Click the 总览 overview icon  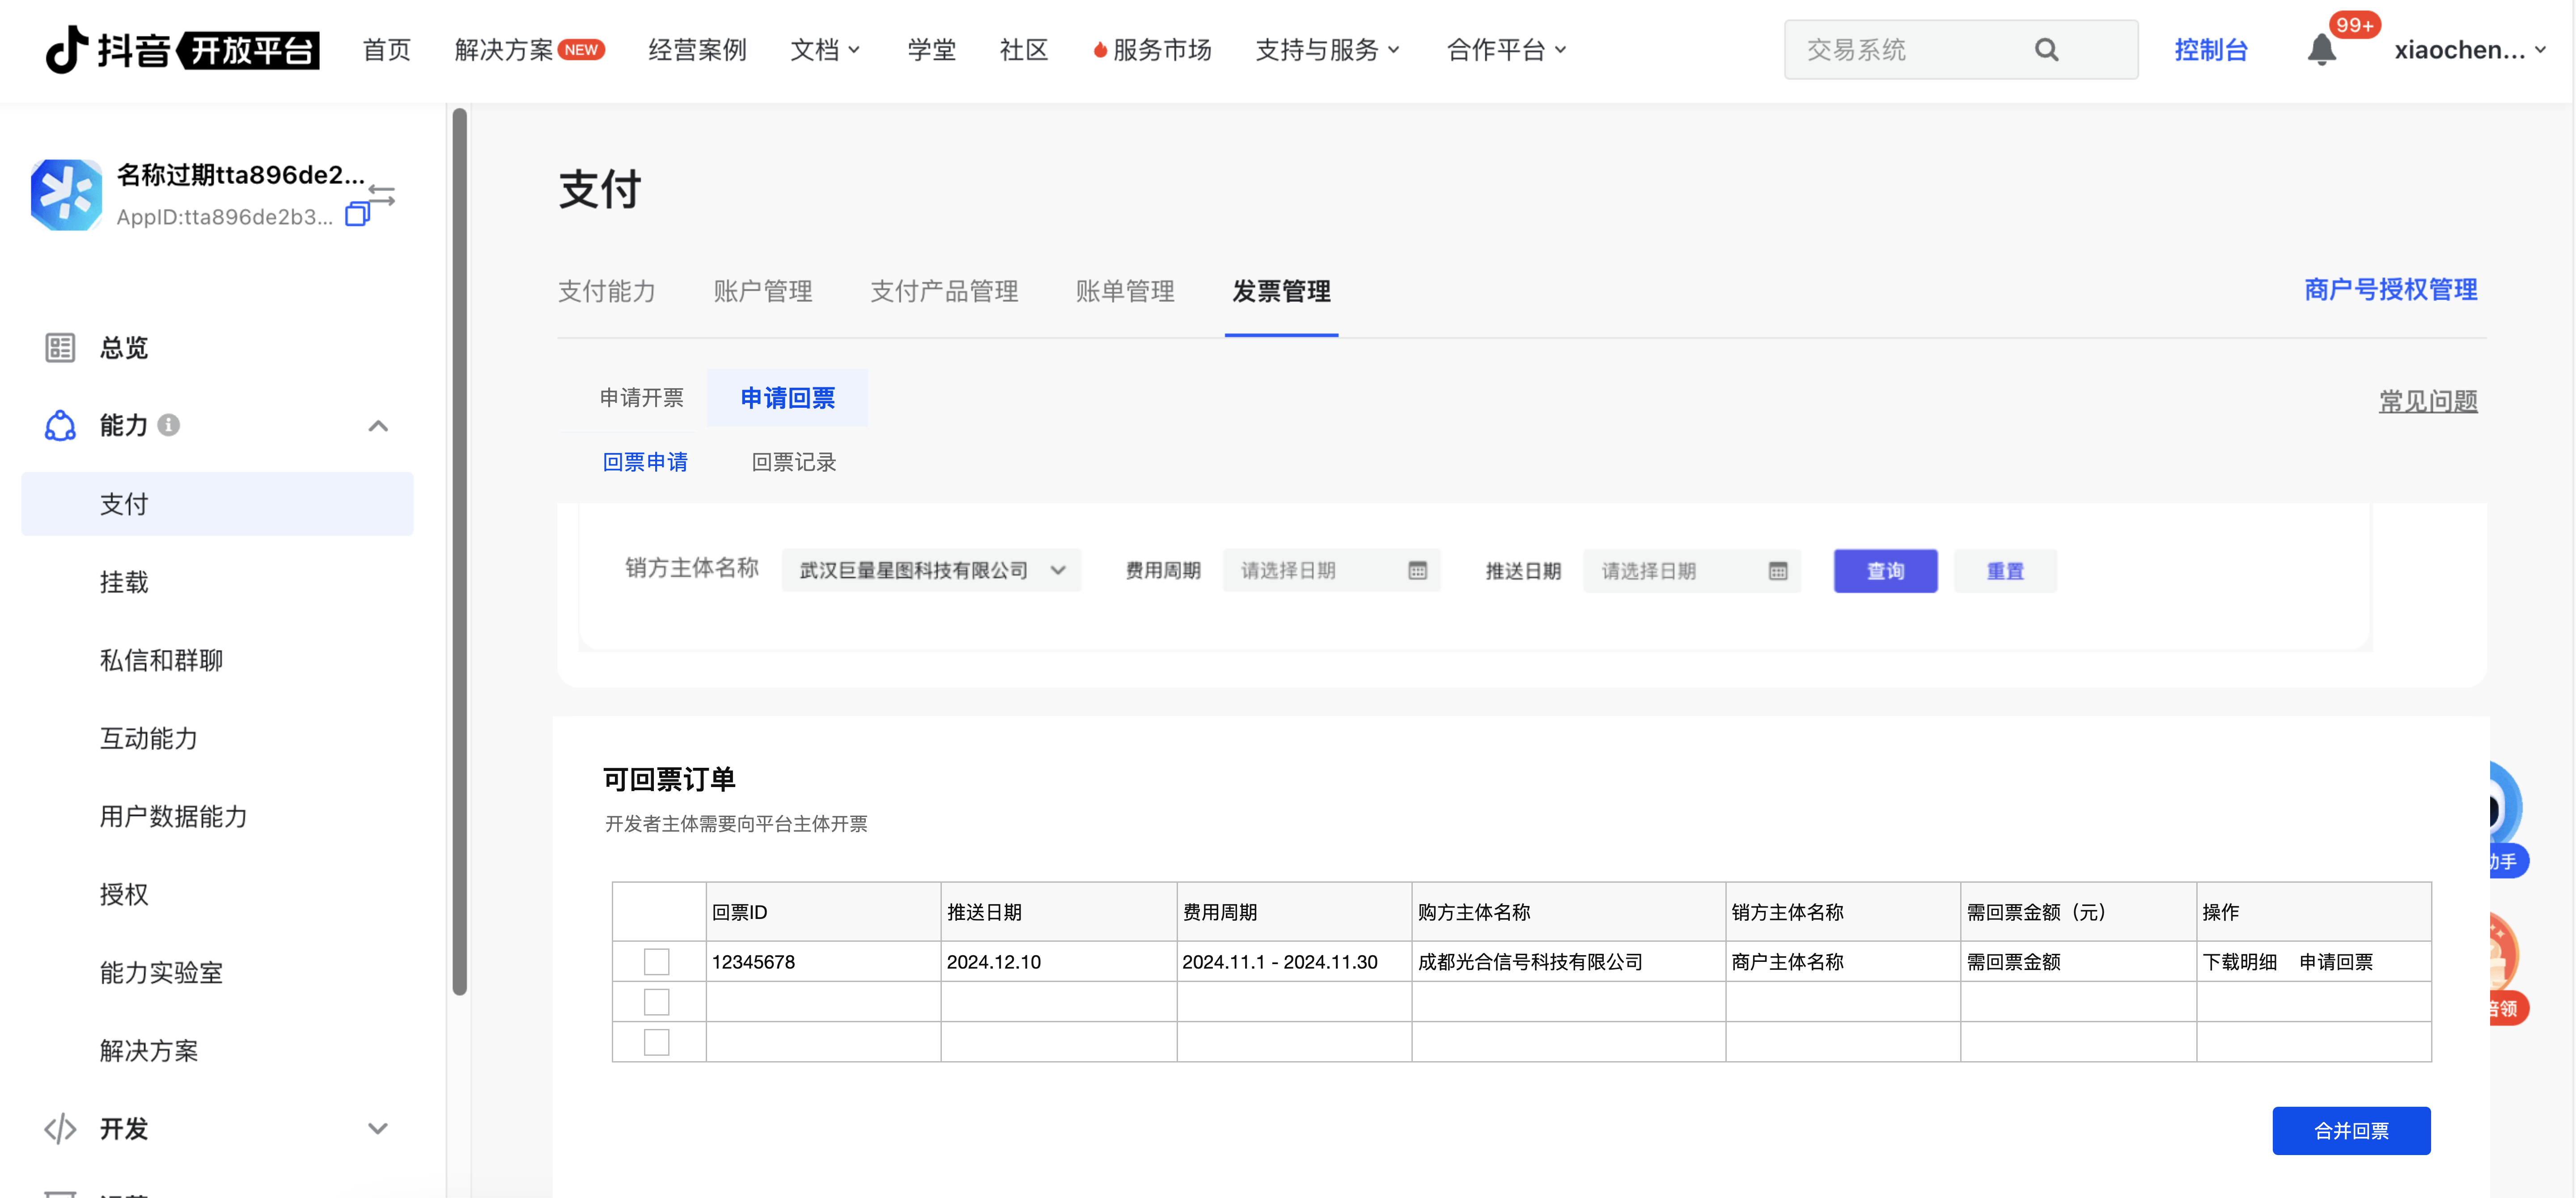(60, 347)
